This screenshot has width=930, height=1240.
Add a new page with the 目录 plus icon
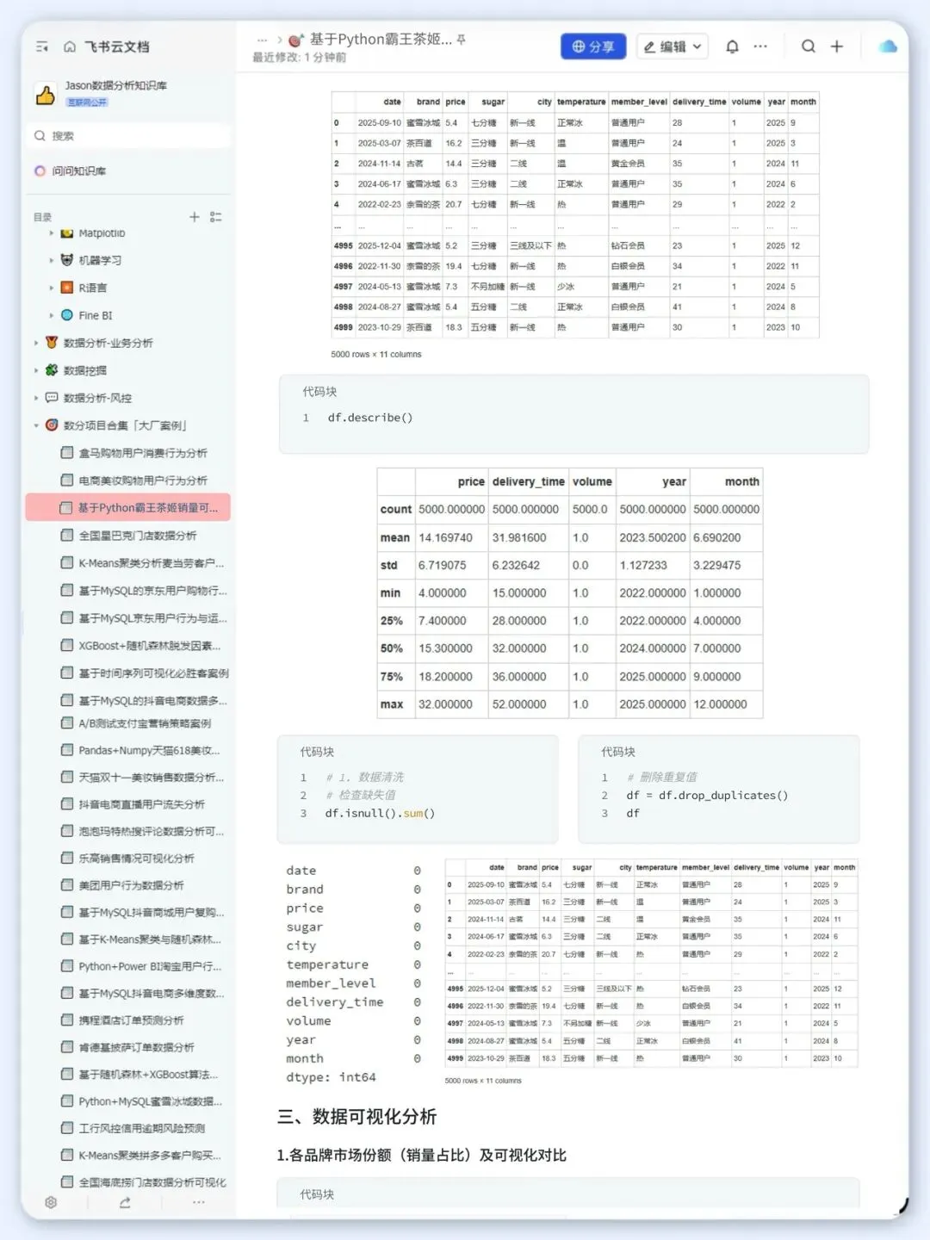point(195,217)
